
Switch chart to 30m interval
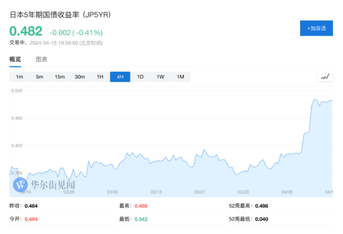(x=80, y=77)
